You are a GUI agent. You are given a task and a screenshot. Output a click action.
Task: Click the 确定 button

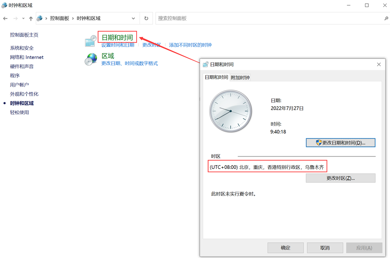coord(286,248)
